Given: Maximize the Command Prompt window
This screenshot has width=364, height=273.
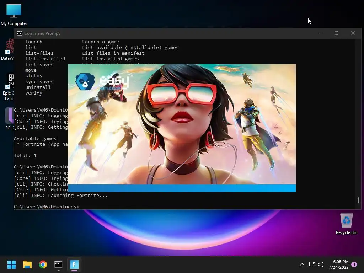Looking at the screenshot, I should [x=336, y=33].
